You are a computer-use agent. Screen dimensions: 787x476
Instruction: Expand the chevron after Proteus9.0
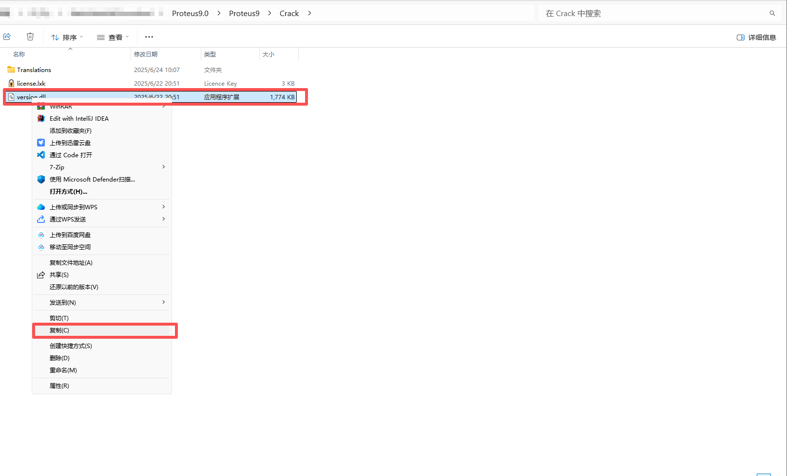point(219,13)
